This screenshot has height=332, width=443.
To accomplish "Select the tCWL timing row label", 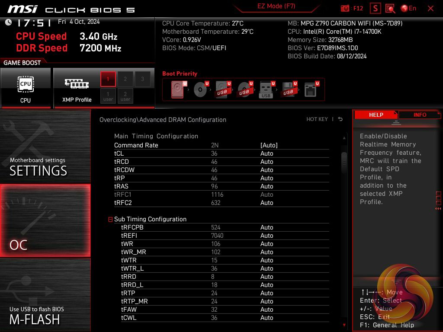I will (128, 318).
